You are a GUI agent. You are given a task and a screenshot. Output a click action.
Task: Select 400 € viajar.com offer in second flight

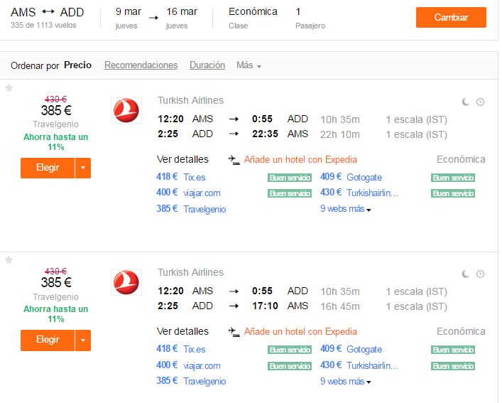pyautogui.click(x=188, y=365)
